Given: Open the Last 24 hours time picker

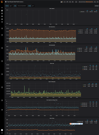Looking at the screenshot, I should [x=86, y=2].
